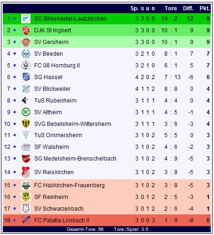Click the Diff. column header

pos(188,8)
